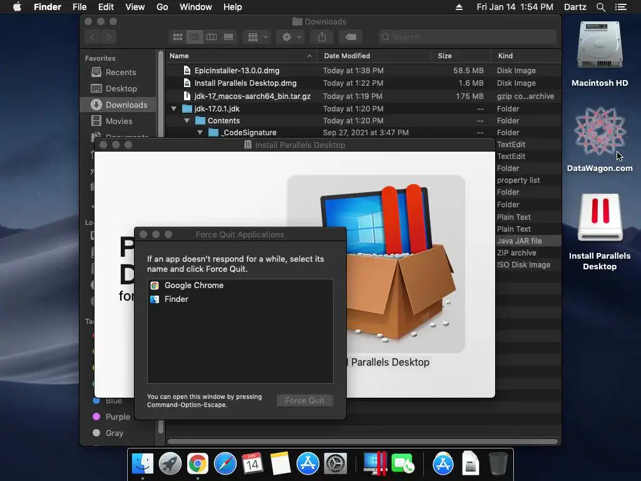Image resolution: width=641 pixels, height=481 pixels.
Task: Collapse the Contents folder
Action: click(187, 121)
